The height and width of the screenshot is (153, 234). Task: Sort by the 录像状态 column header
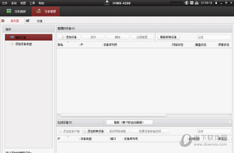coord(224,45)
